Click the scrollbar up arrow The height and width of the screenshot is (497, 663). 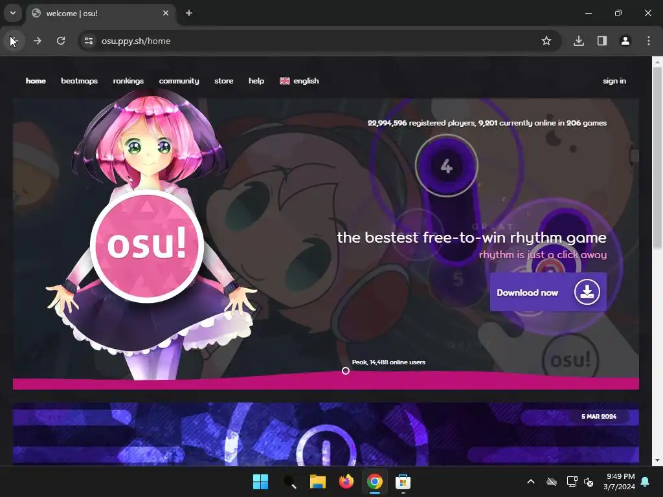tap(658, 62)
